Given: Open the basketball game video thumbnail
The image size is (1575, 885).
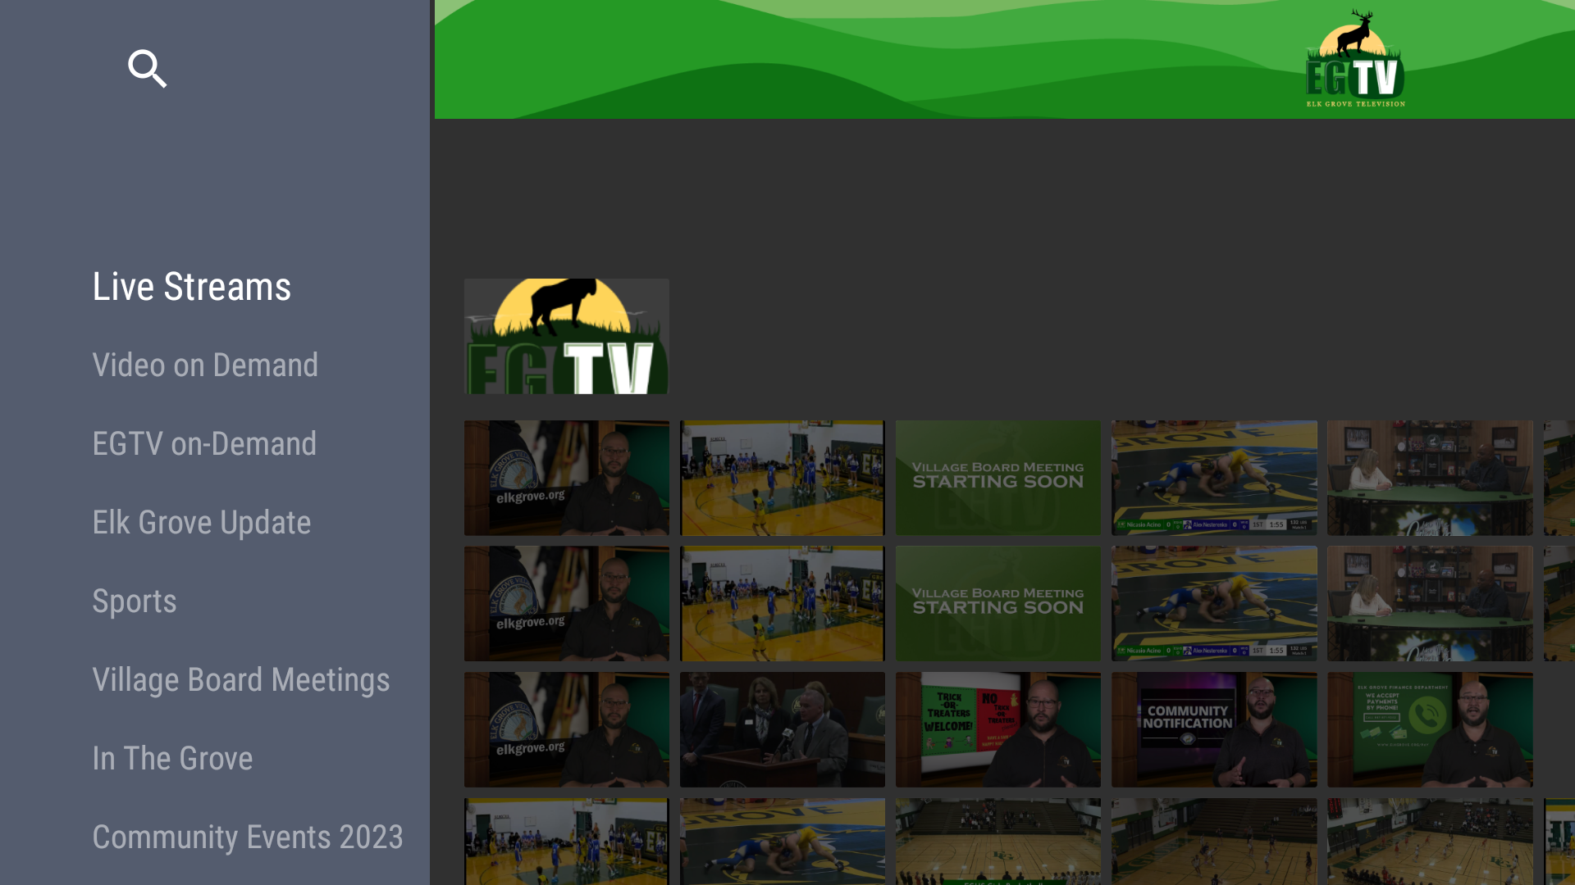Looking at the screenshot, I should 782,478.
